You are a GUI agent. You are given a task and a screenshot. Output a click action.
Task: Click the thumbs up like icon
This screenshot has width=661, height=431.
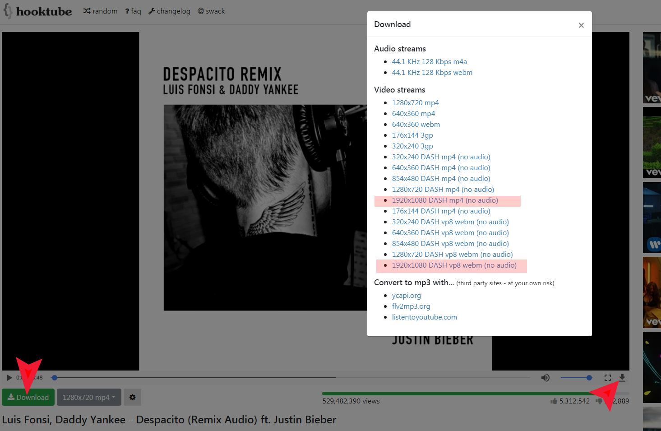tap(554, 401)
